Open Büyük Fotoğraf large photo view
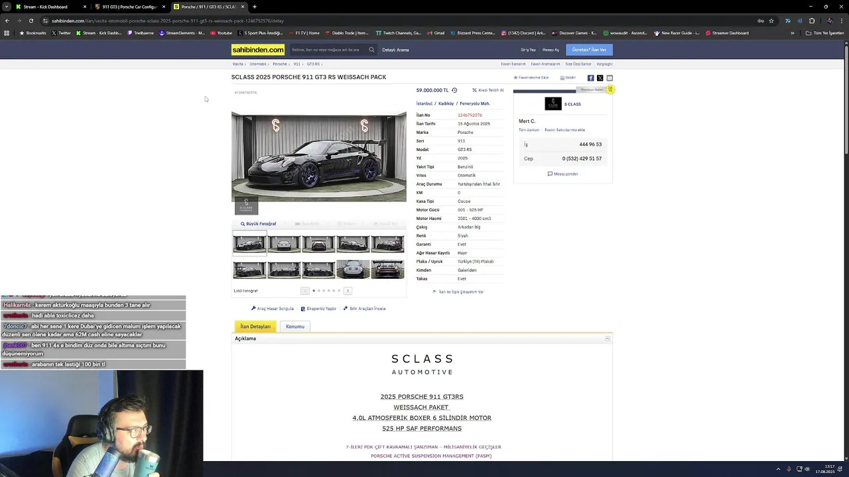This screenshot has width=849, height=477. [x=258, y=224]
